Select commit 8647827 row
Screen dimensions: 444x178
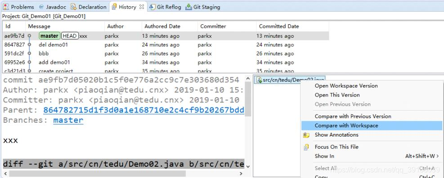(166, 44)
